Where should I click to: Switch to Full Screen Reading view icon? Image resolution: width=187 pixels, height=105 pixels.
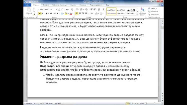click(130, 103)
